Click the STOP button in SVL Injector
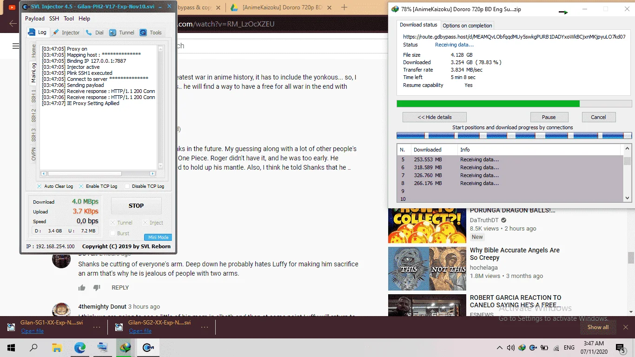The height and width of the screenshot is (357, 635). (136, 205)
